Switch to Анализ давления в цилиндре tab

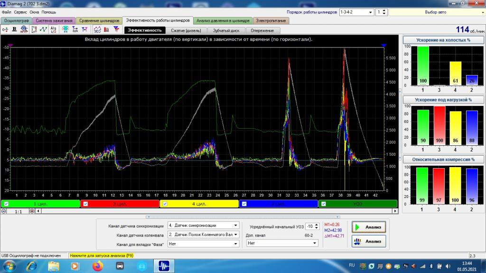(223, 20)
